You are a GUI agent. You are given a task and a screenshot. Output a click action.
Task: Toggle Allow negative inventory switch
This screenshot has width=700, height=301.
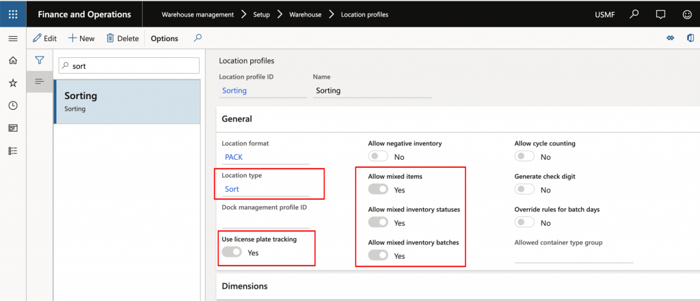click(x=378, y=156)
